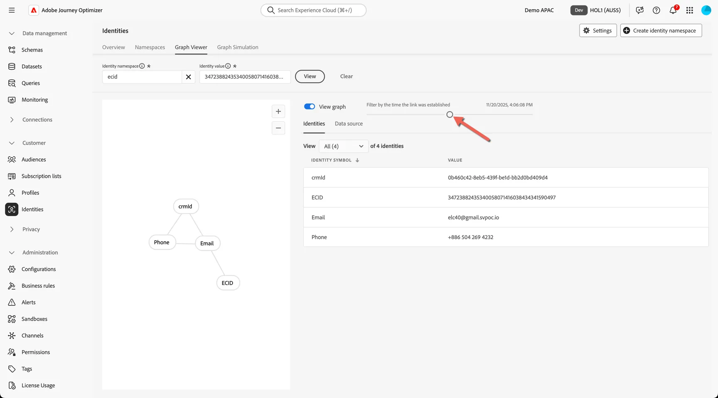
Task: Click the Identity value input field
Action: 245,77
